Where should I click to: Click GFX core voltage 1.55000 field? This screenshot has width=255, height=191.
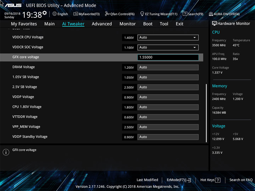(x=168, y=57)
